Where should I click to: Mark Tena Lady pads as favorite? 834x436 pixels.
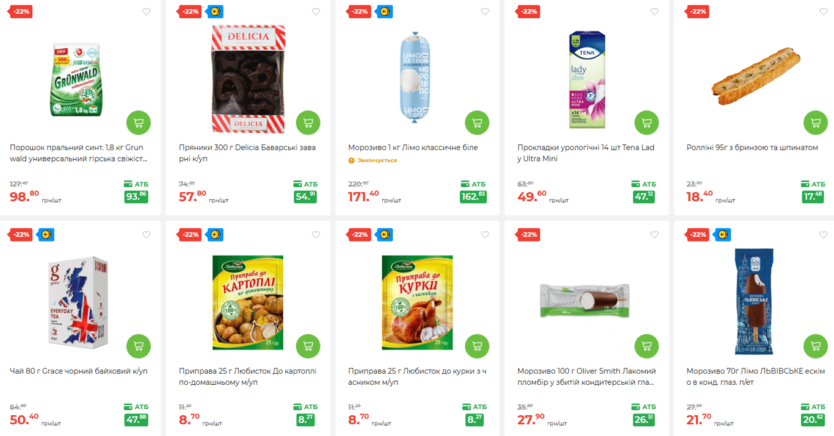655,12
